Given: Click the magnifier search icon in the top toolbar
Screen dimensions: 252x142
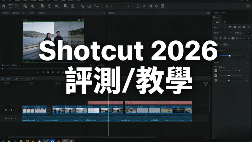Looking at the screenshot, I should (x=57, y=6).
